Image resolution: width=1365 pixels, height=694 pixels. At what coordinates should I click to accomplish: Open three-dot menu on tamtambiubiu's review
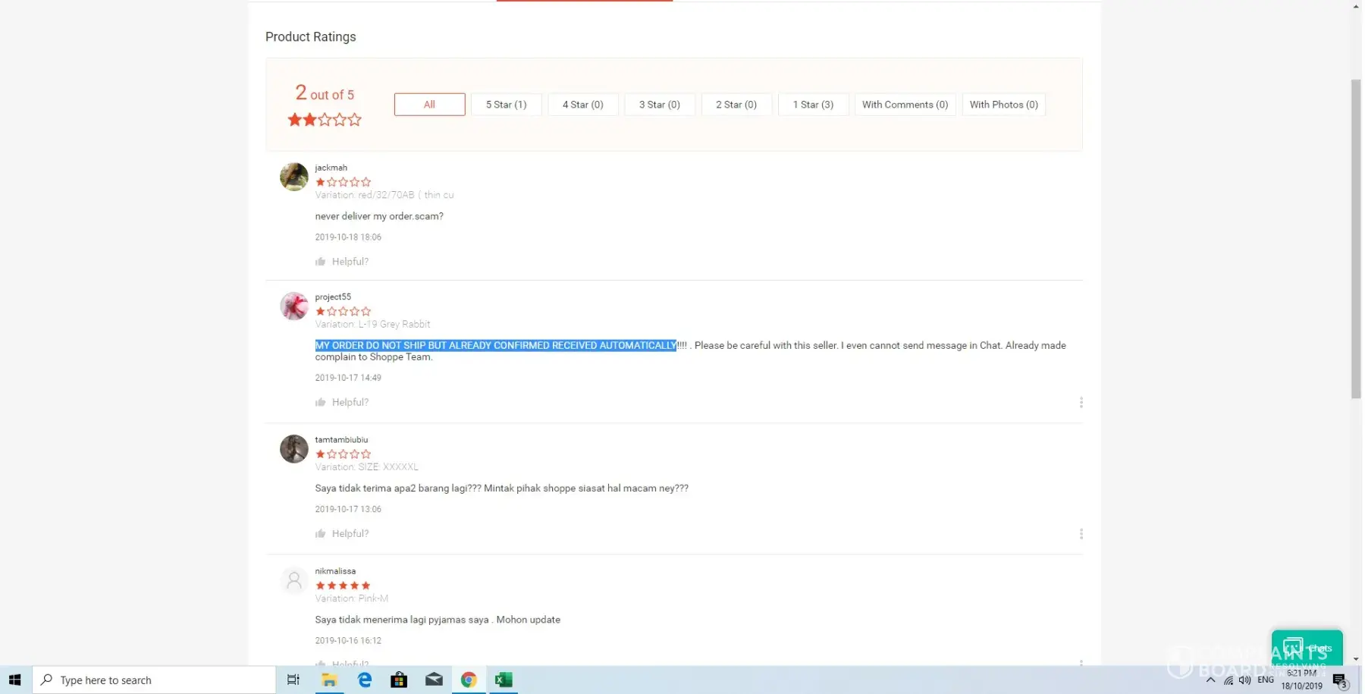[x=1081, y=534]
